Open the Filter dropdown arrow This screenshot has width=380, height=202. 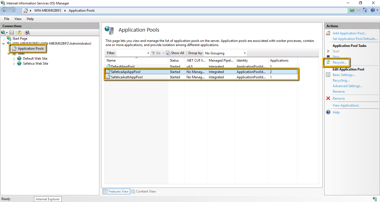(148, 53)
